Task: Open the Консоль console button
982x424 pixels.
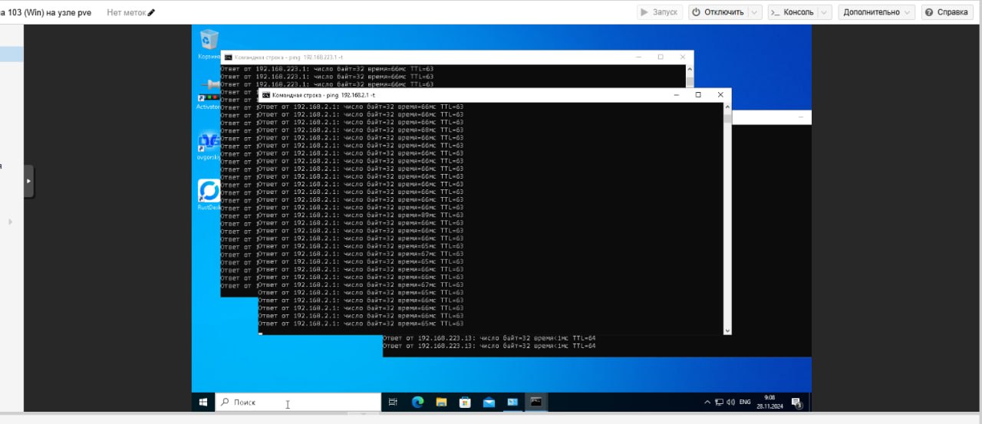Action: (792, 12)
